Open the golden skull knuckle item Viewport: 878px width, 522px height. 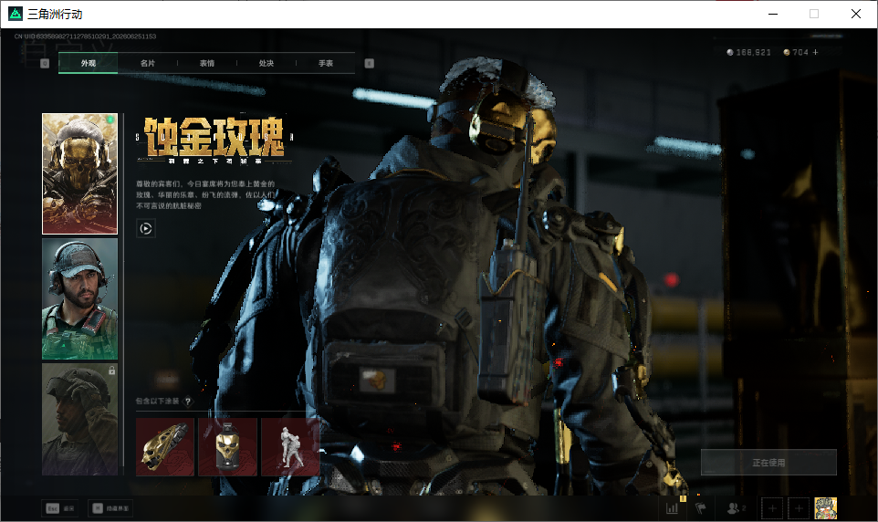pyautogui.click(x=164, y=447)
